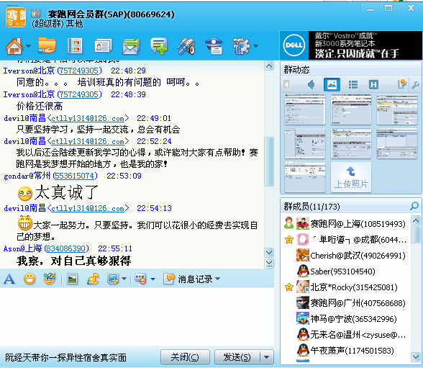
Task: Open group shared files folder icon
Action: [x=47, y=45]
